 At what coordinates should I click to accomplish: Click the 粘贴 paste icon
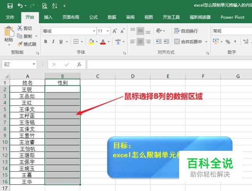[9, 31]
